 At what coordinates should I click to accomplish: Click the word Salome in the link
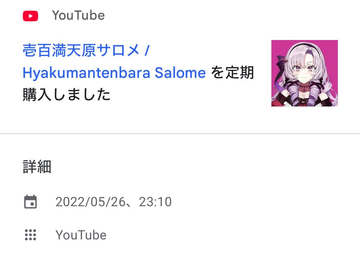point(180,73)
